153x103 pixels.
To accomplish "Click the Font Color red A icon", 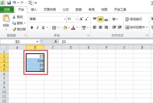I will coord(73,28).
